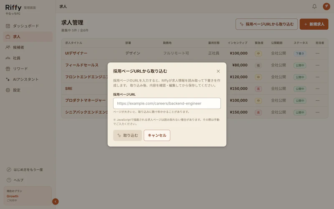Screen dimensions: 334x209
Task: Click the 緊急度 column header
Action: pyautogui.click(x=259, y=43)
